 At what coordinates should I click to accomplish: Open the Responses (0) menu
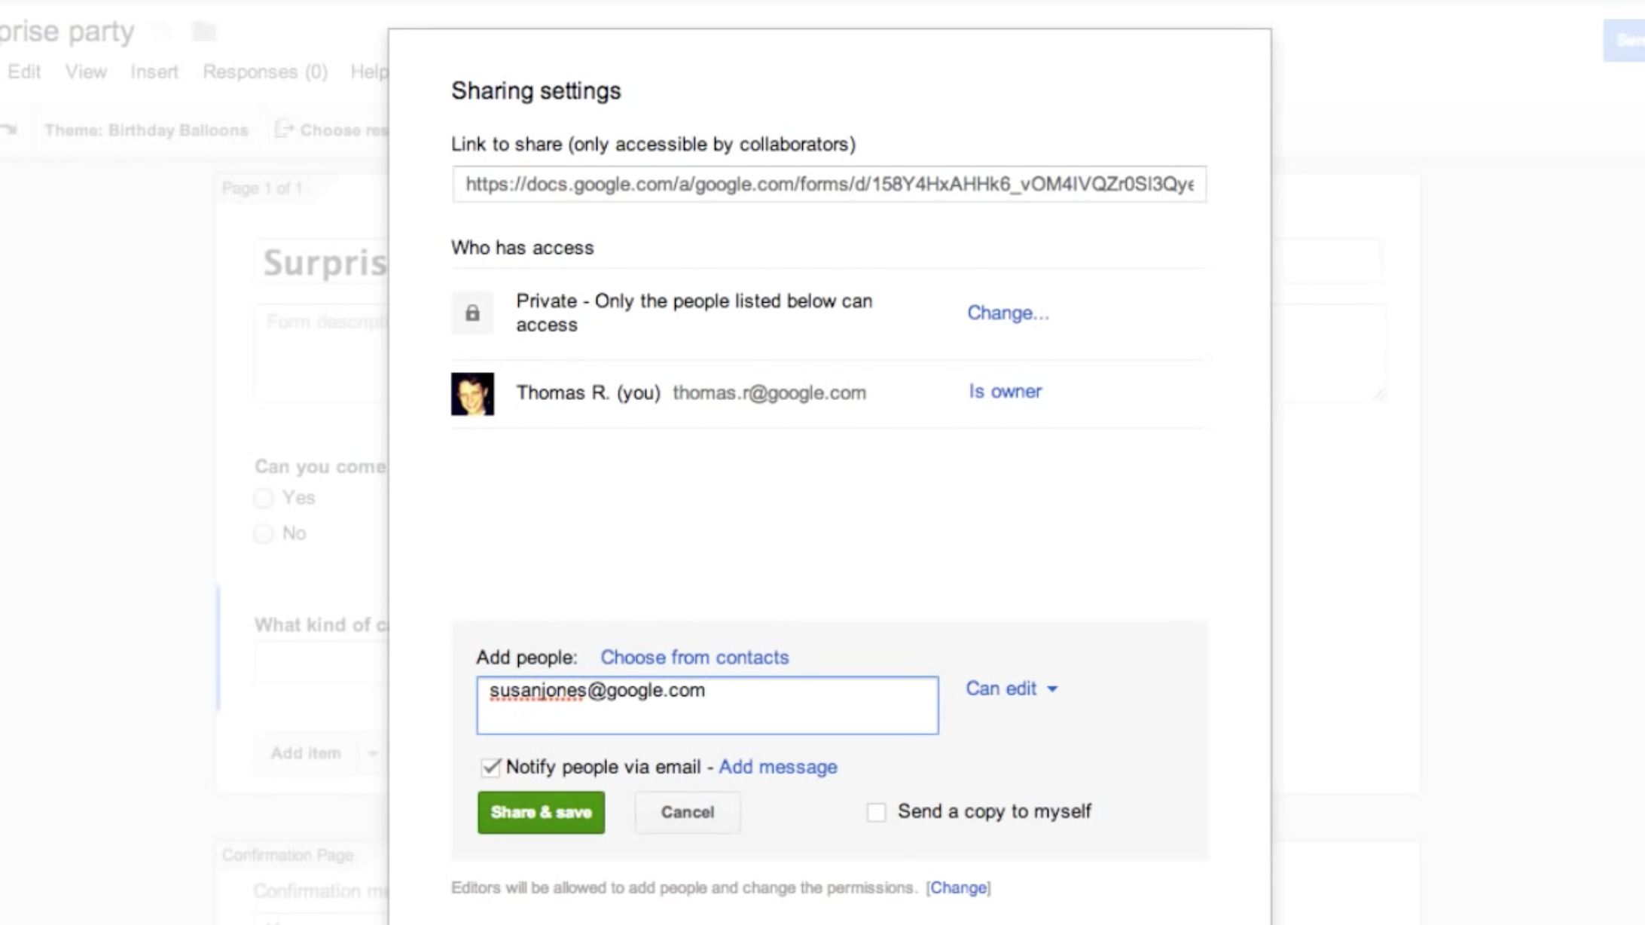pyautogui.click(x=265, y=72)
